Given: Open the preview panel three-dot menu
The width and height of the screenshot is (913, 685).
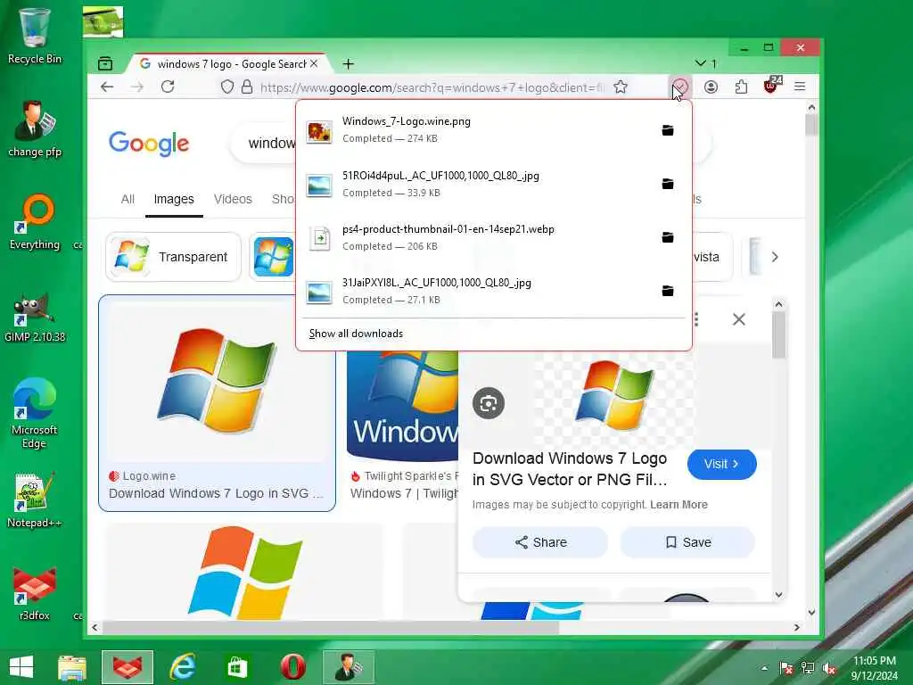Looking at the screenshot, I should 697,319.
